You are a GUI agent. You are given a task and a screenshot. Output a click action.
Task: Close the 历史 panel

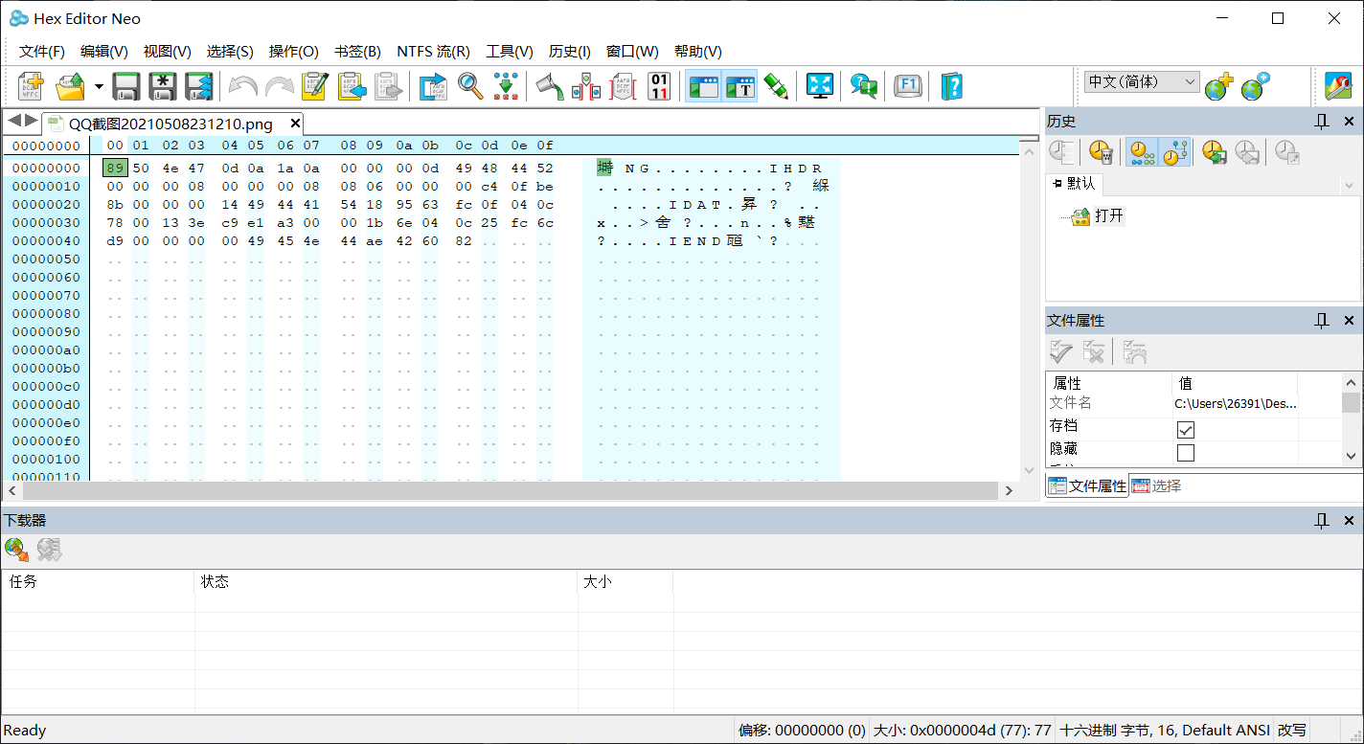[x=1350, y=121]
